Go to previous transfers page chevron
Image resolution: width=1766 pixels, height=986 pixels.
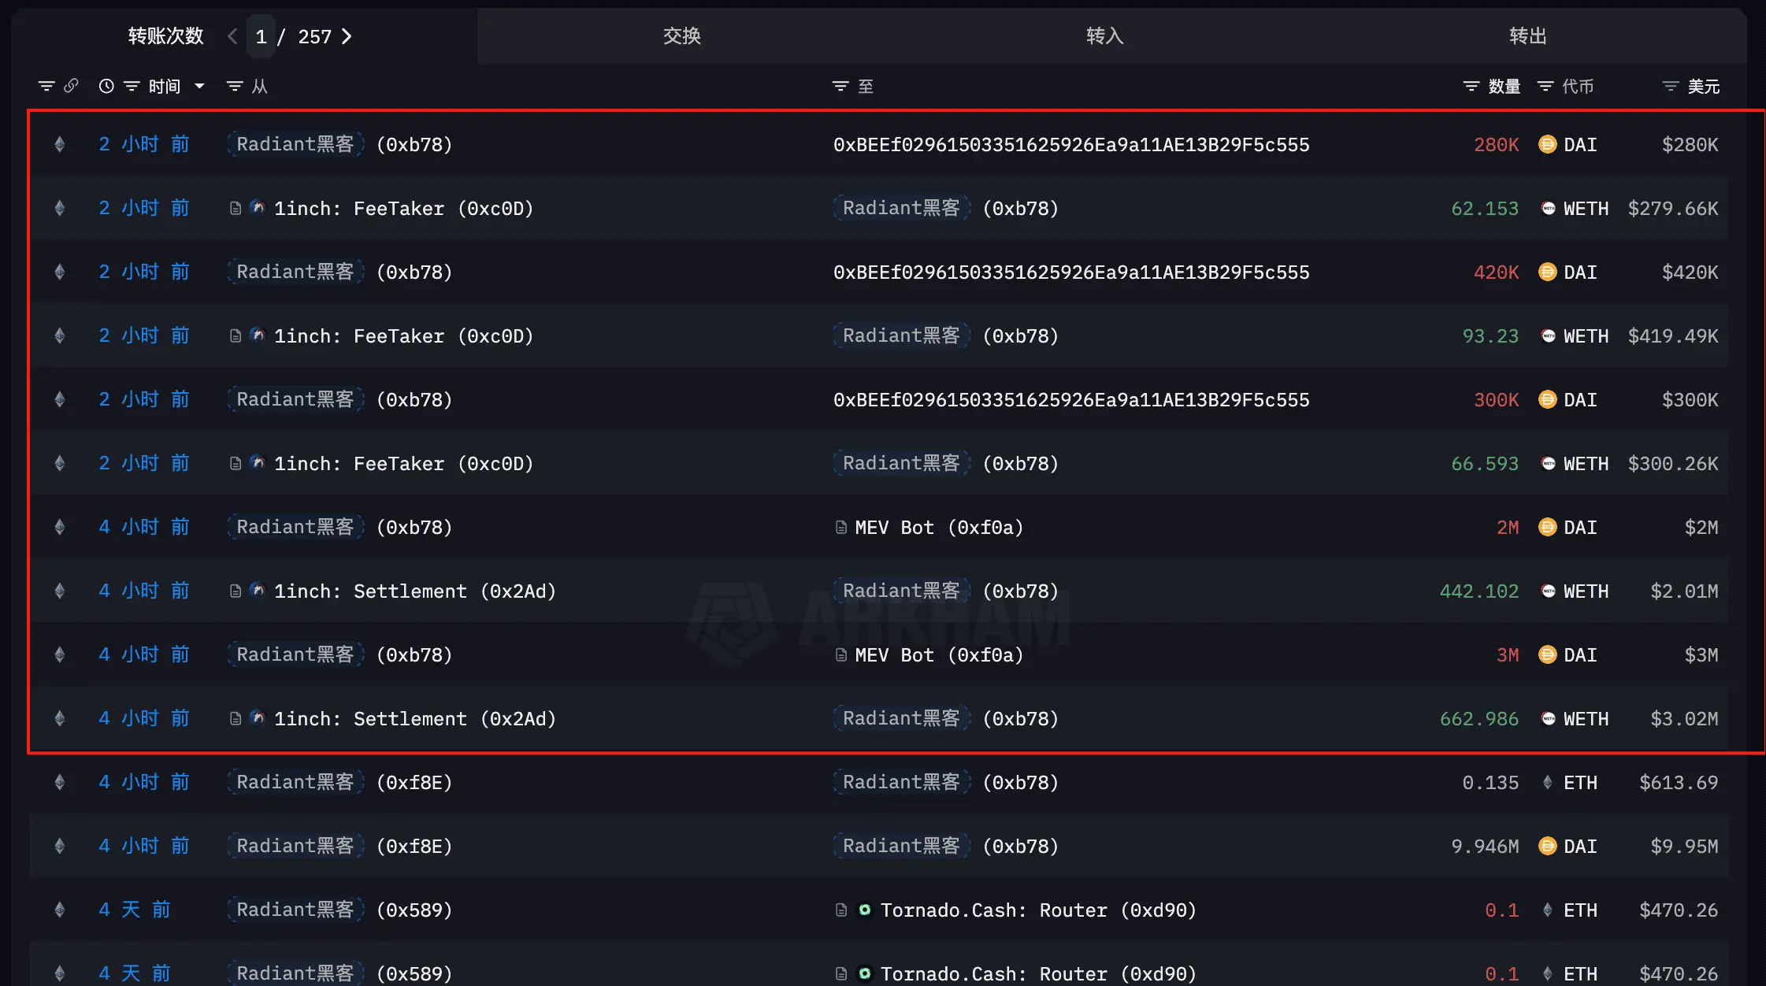pos(232,36)
